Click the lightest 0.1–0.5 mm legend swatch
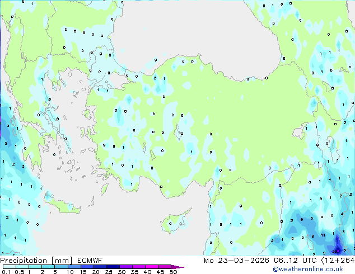355x274 pixels. pos(10,267)
